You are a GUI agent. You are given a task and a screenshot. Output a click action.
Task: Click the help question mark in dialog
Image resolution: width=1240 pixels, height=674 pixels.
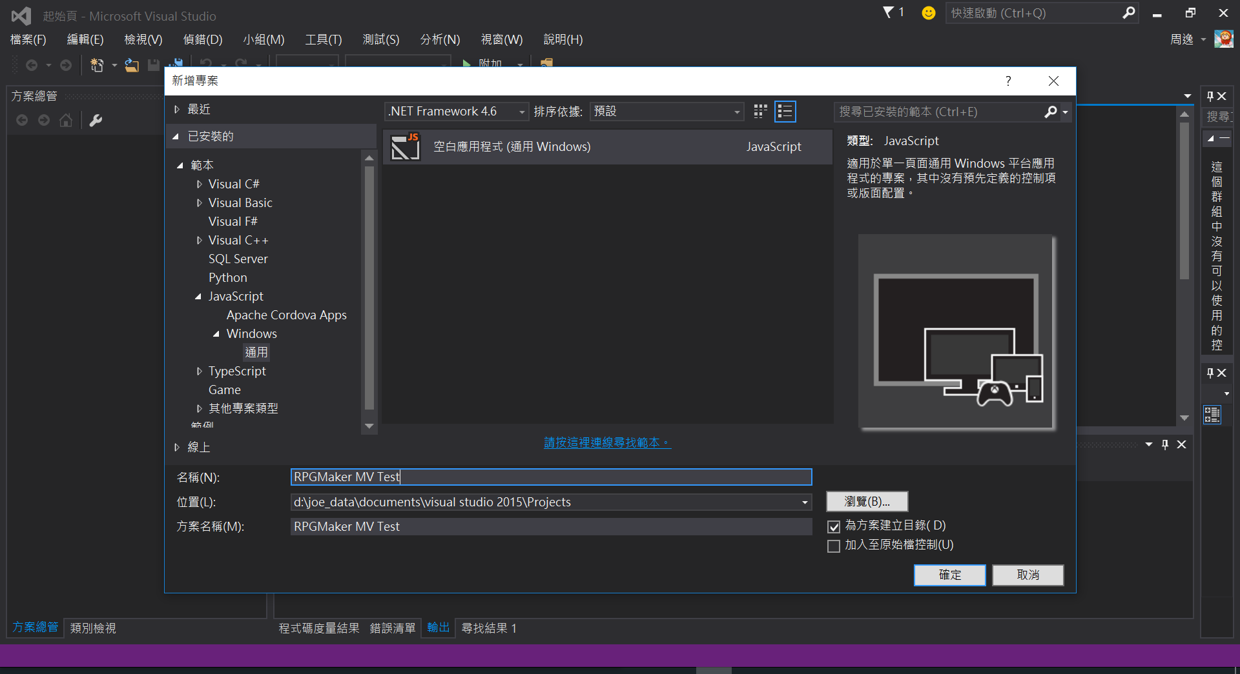point(1008,81)
